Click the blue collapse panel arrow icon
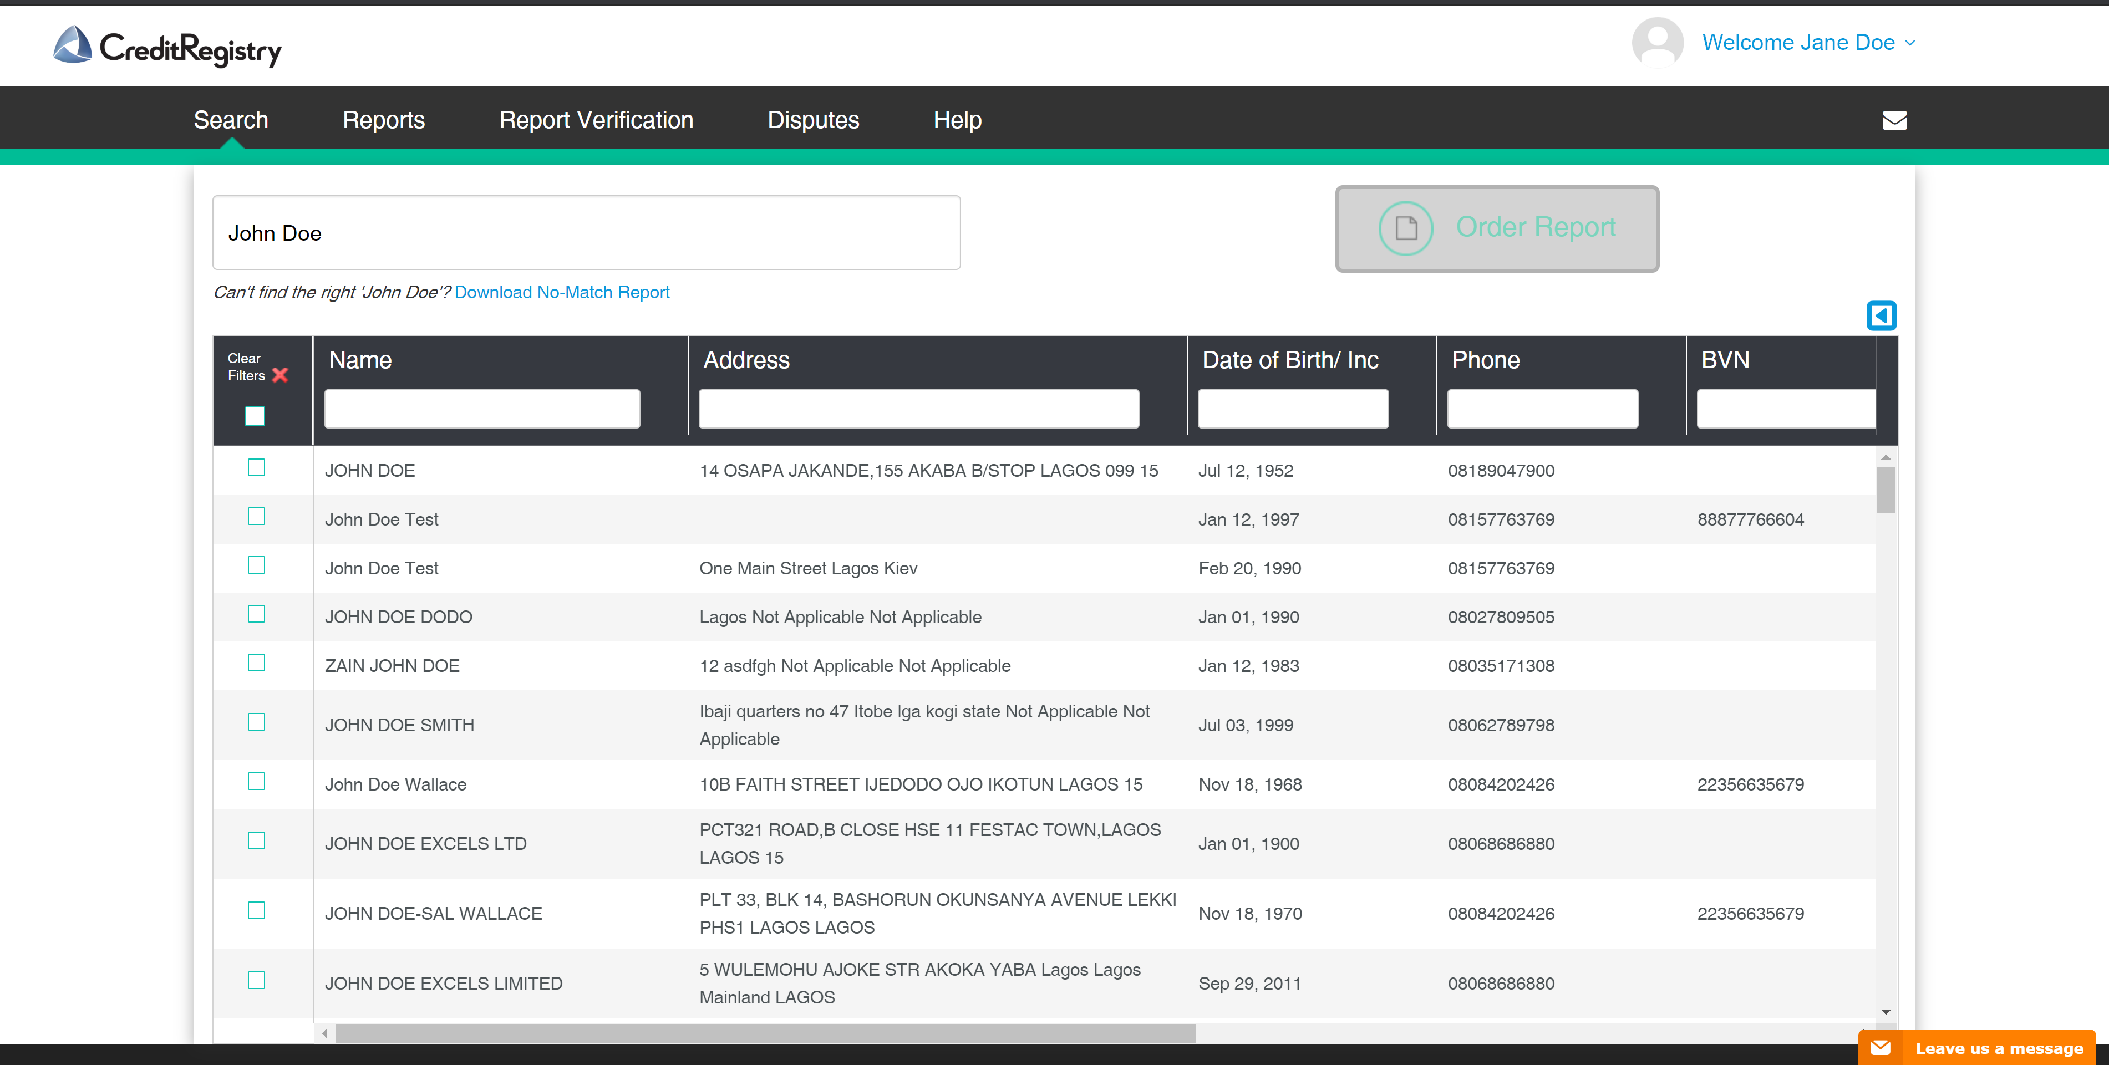 [x=1881, y=315]
